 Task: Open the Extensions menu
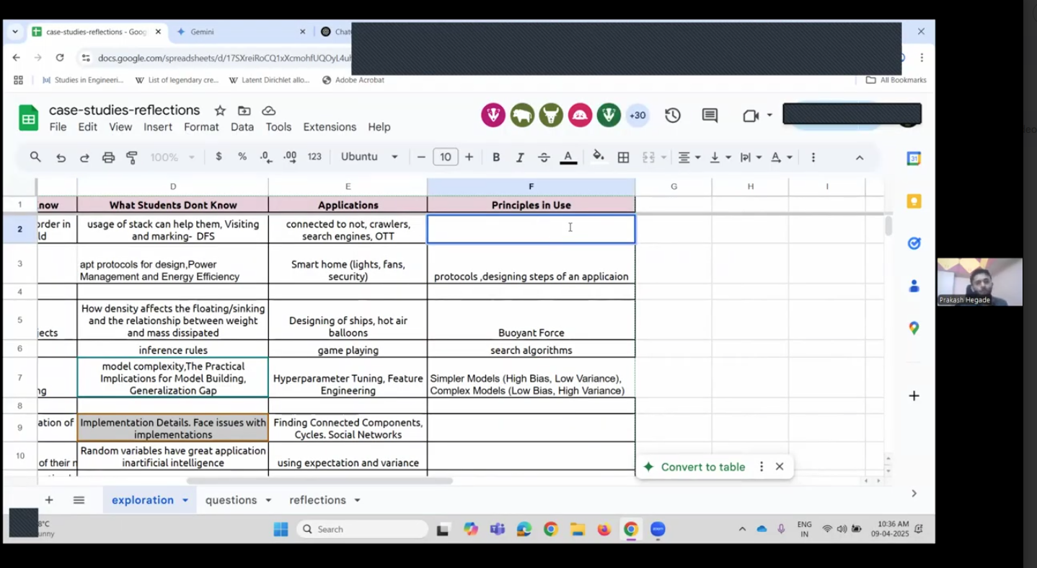pos(330,127)
